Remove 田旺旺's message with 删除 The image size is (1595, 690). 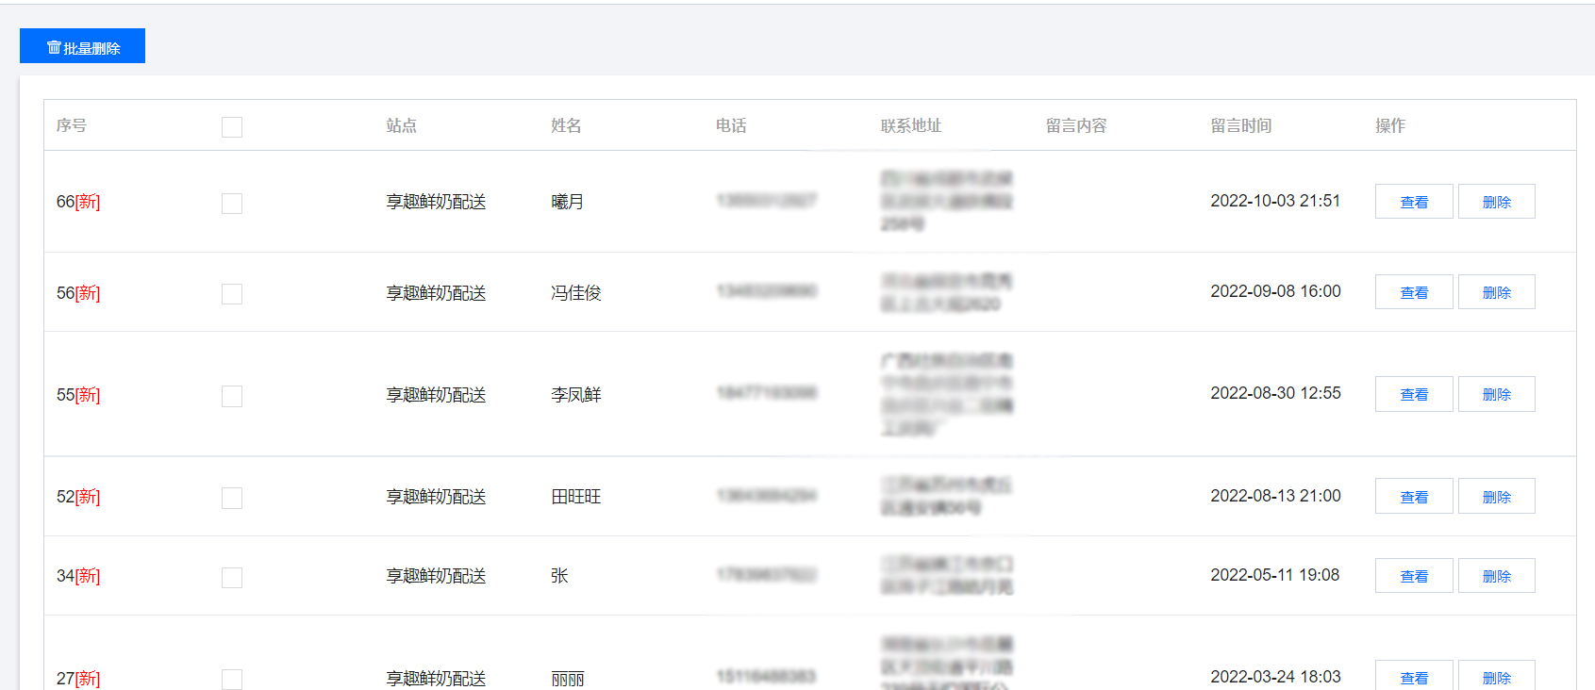(x=1496, y=497)
